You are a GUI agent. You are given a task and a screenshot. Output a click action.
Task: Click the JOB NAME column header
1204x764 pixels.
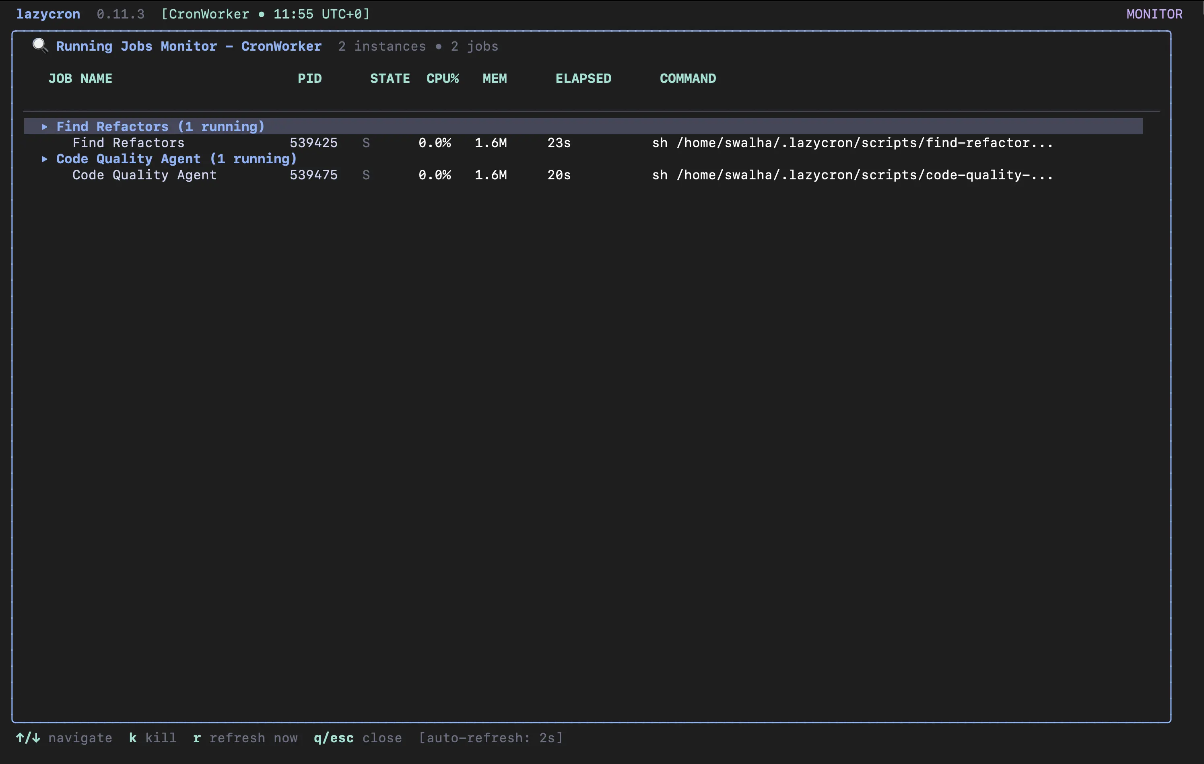click(80, 78)
